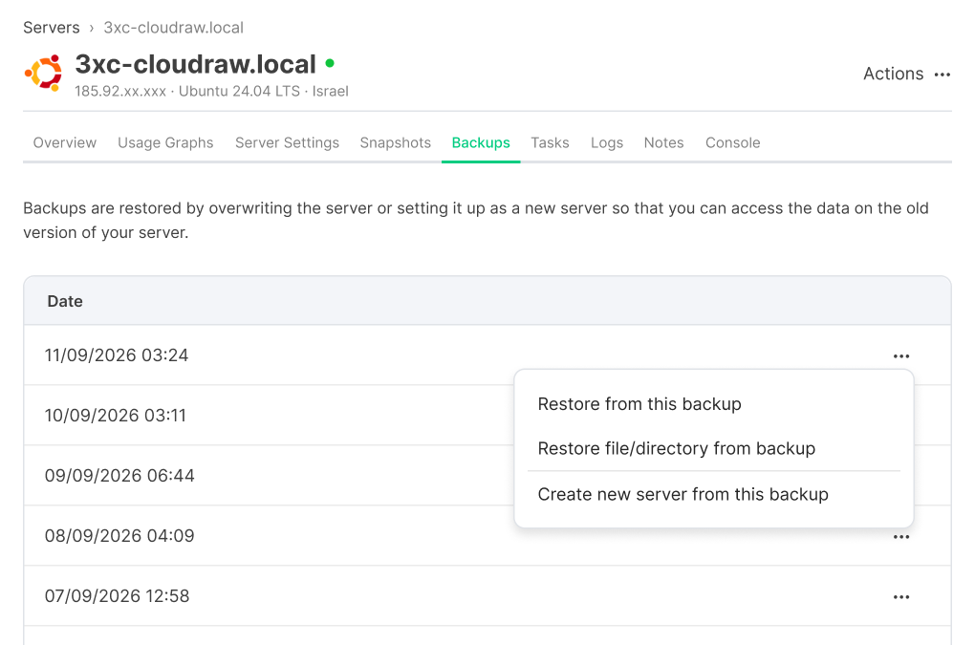975x645 pixels.
Task: Switch to the Logs tab
Action: pos(607,143)
